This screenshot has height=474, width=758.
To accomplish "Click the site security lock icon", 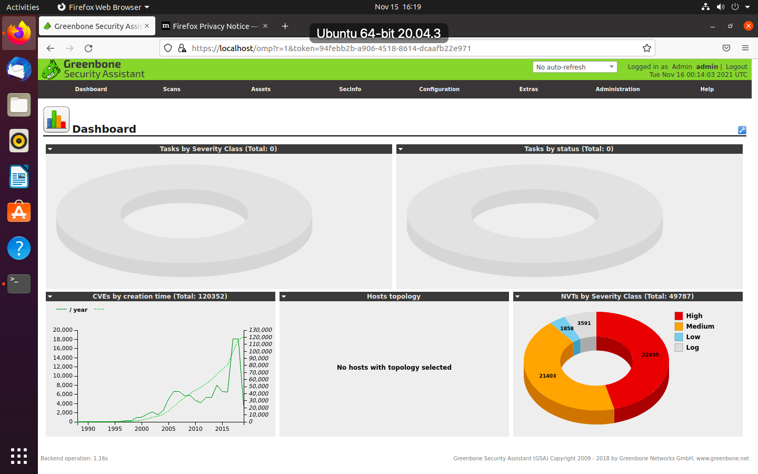I will point(182,48).
